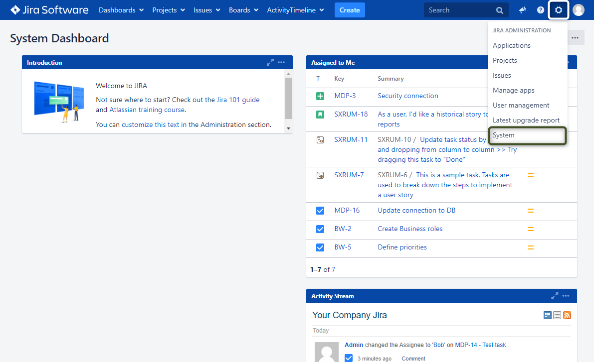Click the Introduction gadget scrollbar thumb

[289, 99]
